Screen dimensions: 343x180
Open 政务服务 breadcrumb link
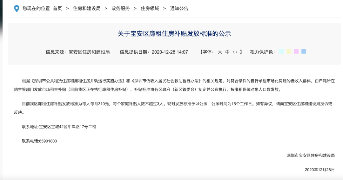click(121, 9)
